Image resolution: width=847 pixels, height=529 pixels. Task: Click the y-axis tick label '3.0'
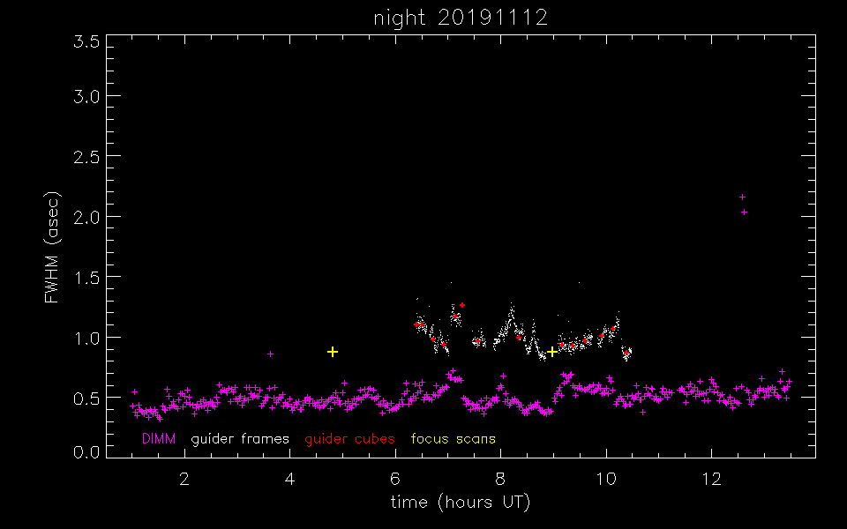pyautogui.click(x=86, y=96)
